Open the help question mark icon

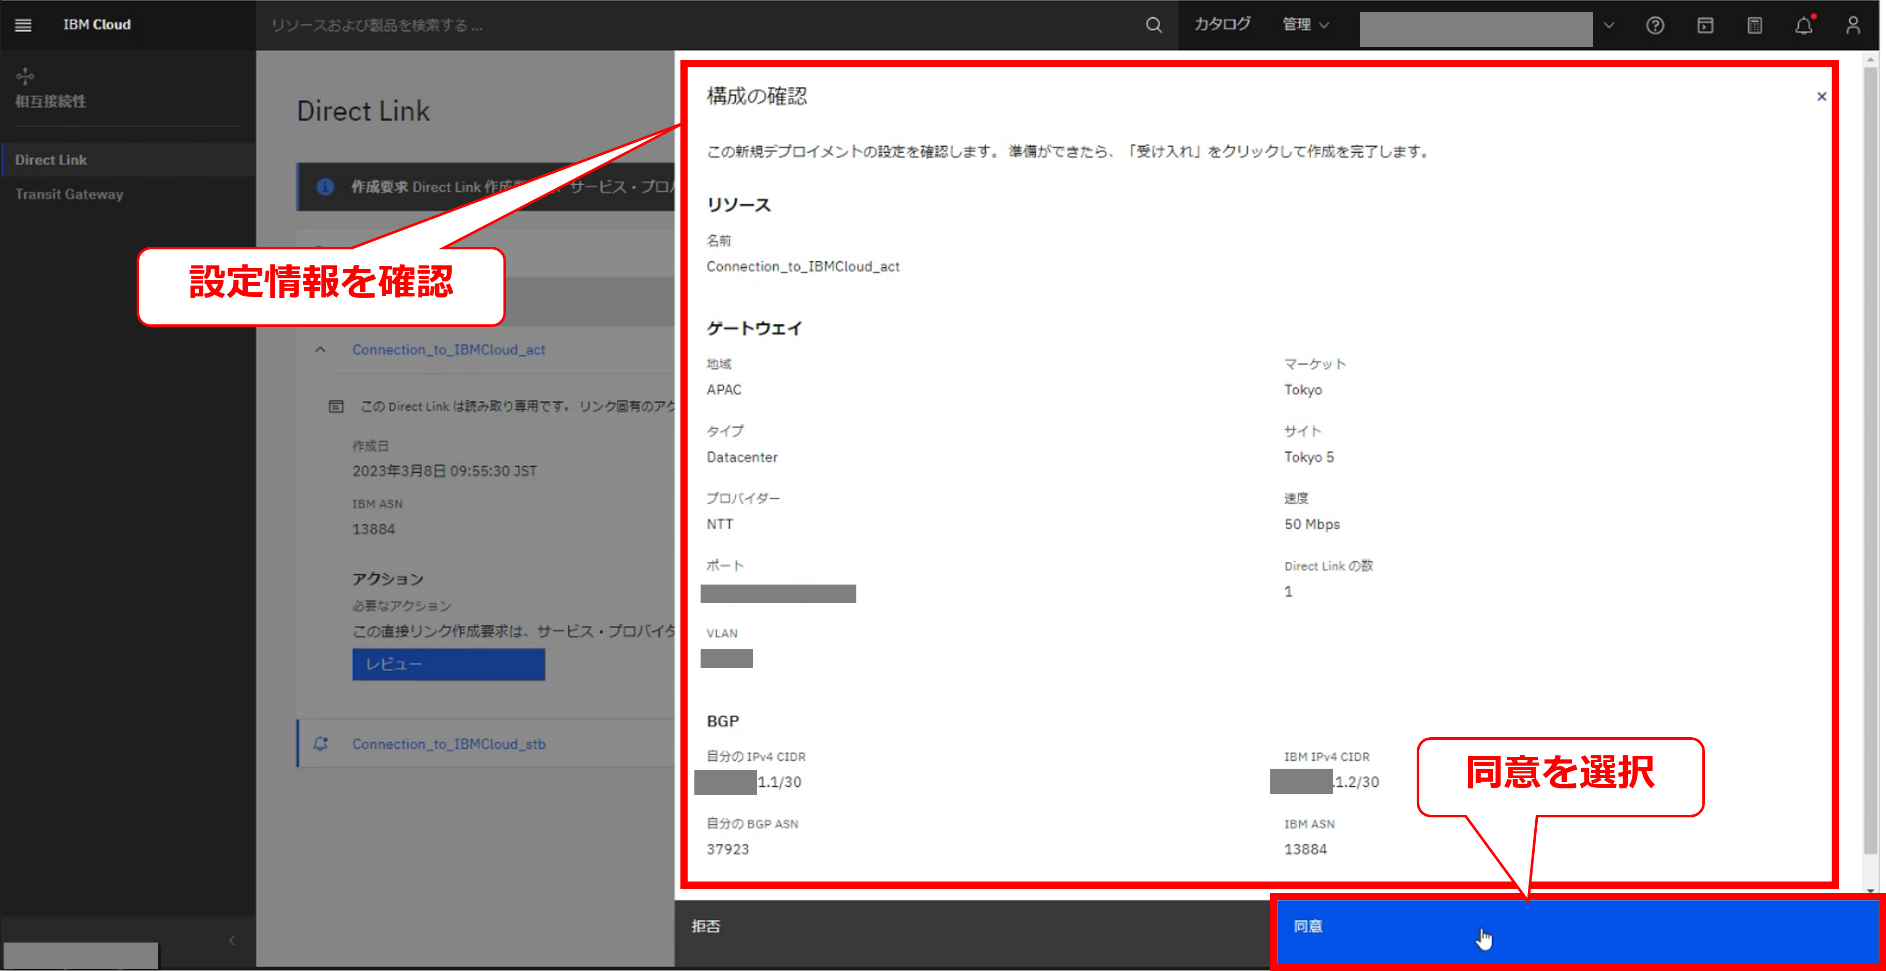(1655, 26)
